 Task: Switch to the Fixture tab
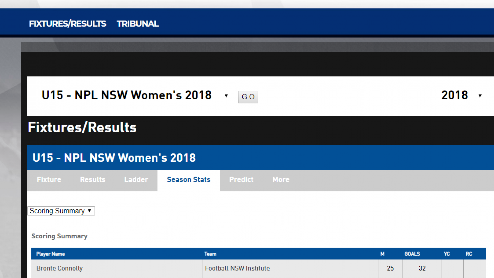[x=49, y=180]
